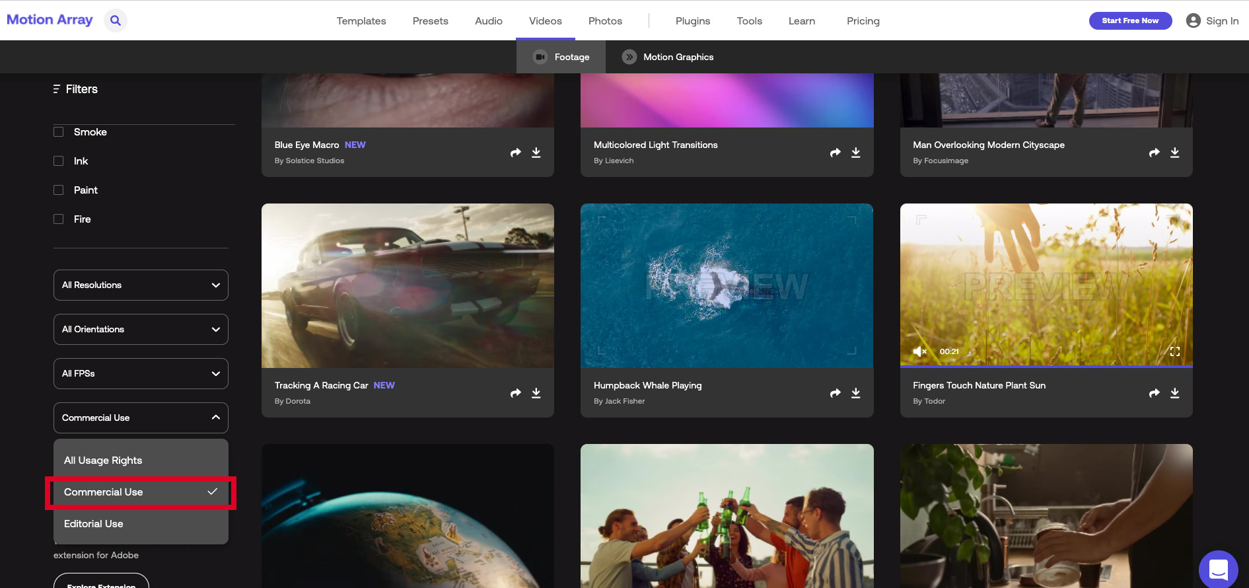The image size is (1249, 588).
Task: Open the search magnifier icon
Action: tap(116, 20)
